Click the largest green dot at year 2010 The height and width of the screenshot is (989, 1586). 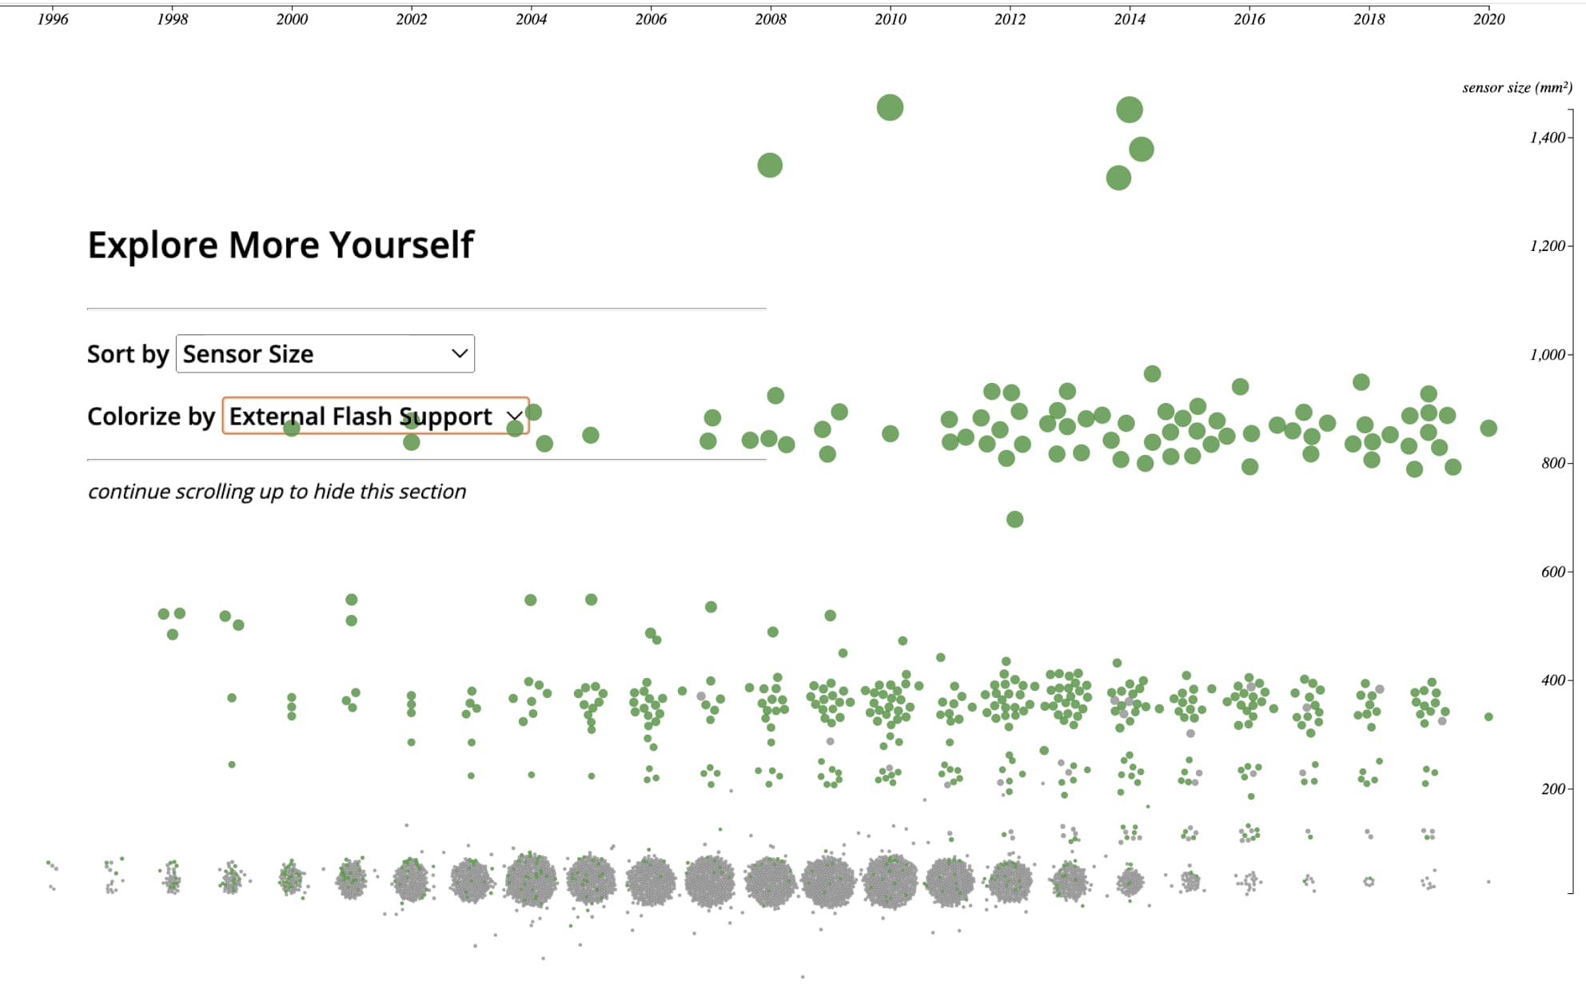(890, 107)
